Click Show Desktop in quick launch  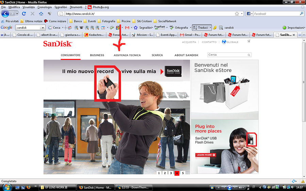pyautogui.click(x=17, y=188)
